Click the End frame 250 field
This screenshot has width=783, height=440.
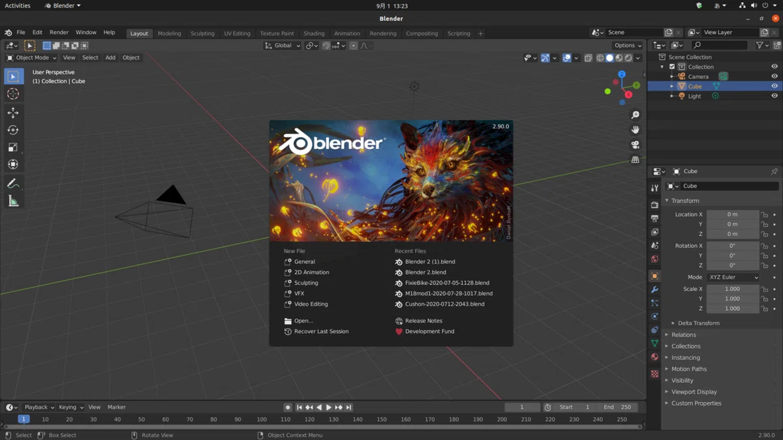point(617,407)
